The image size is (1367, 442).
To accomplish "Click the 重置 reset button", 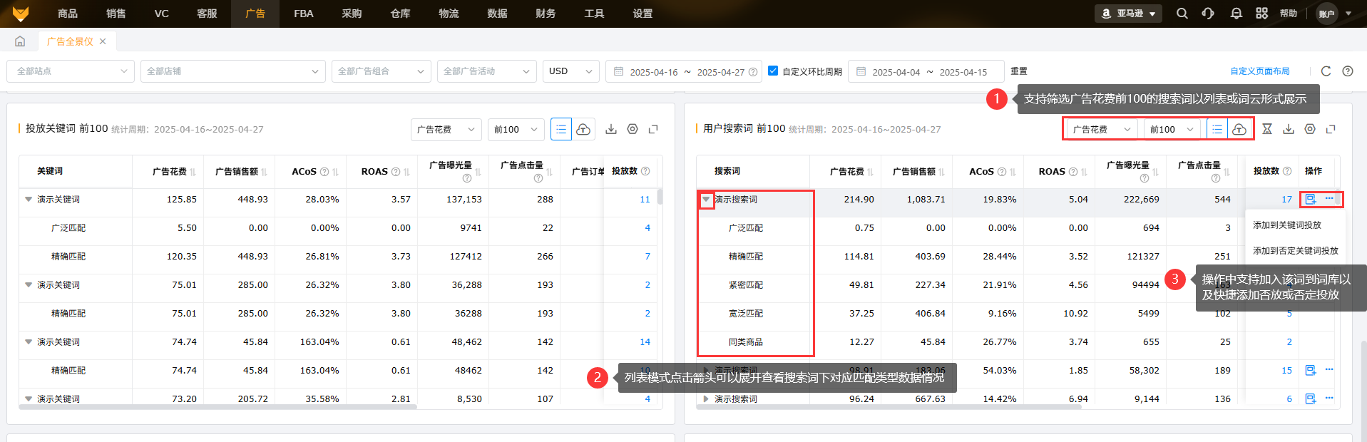I will point(1019,71).
